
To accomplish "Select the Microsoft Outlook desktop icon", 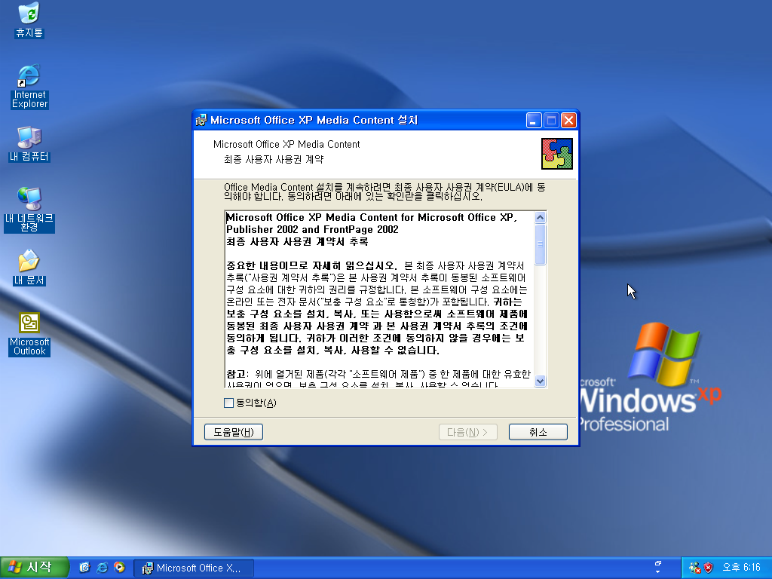I will (x=29, y=334).
